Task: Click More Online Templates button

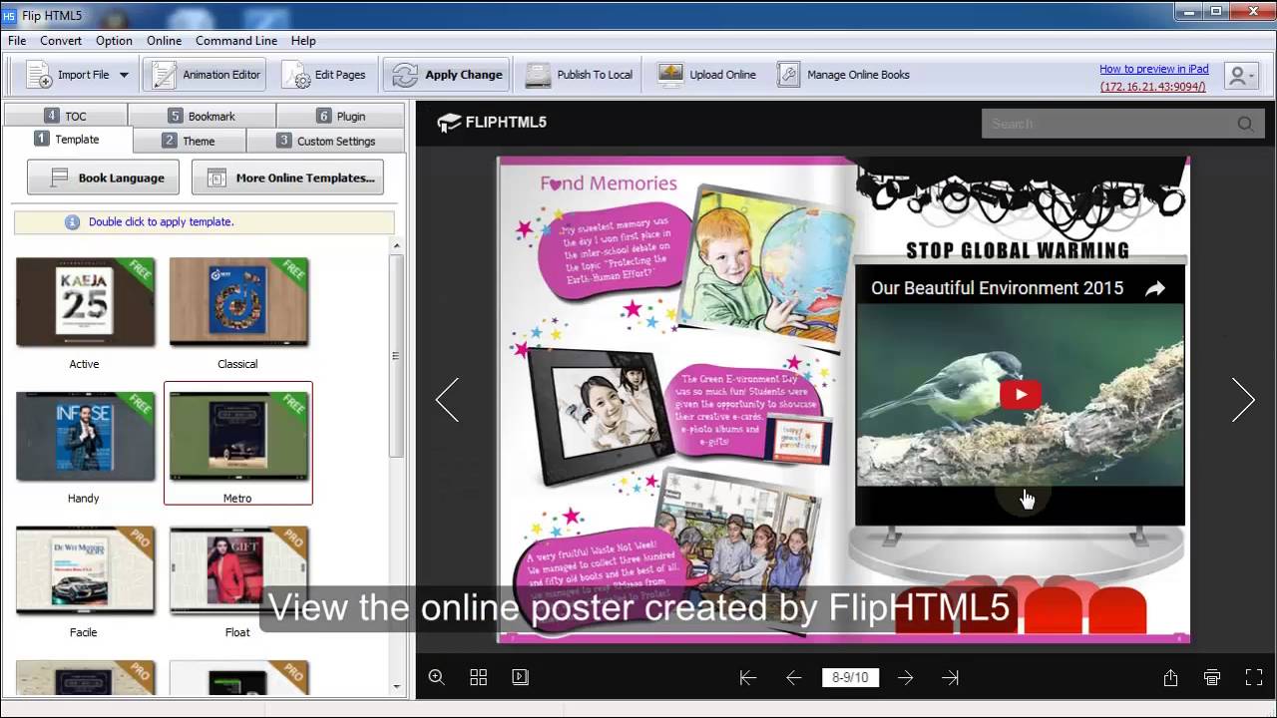Action: (x=287, y=178)
